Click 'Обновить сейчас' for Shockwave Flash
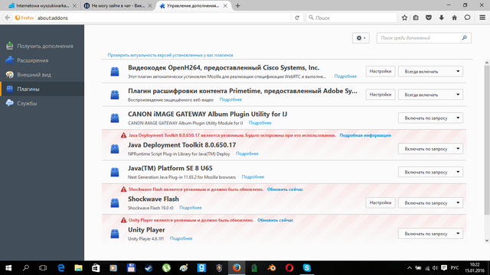490x275 pixels. point(285,189)
